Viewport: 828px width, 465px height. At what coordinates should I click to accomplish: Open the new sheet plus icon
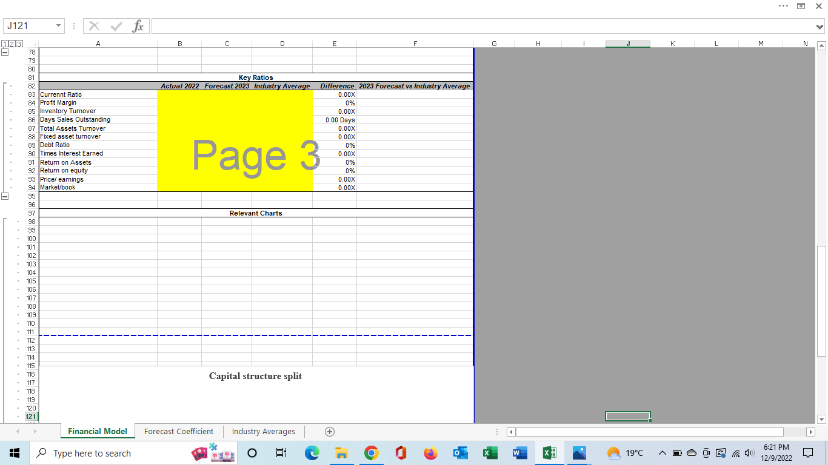[x=329, y=431]
